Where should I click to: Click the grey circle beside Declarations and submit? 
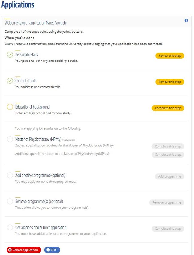click(x=10, y=227)
